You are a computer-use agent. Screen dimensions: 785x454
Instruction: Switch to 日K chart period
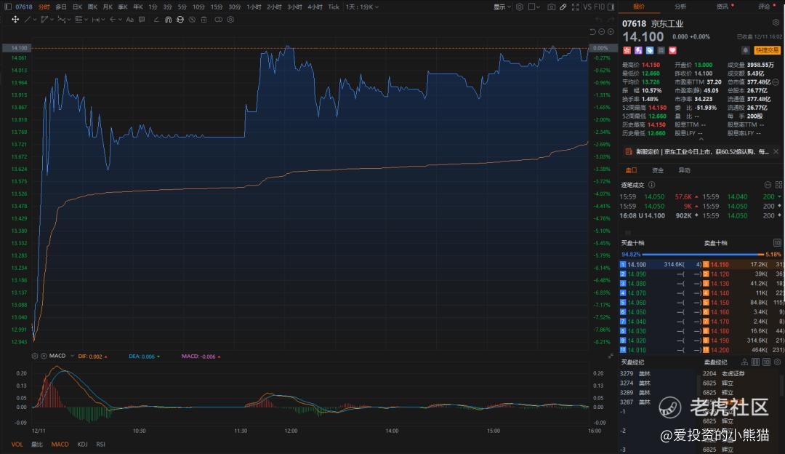tap(77, 7)
